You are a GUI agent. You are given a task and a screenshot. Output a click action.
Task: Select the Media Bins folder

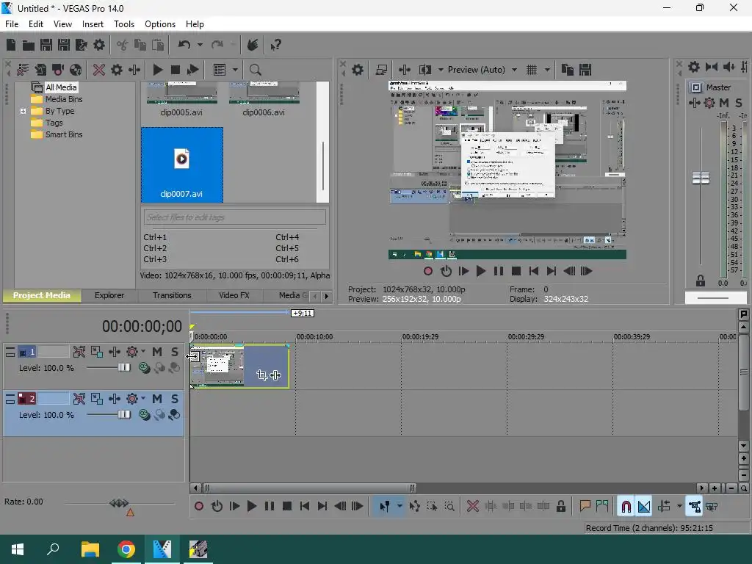(64, 99)
